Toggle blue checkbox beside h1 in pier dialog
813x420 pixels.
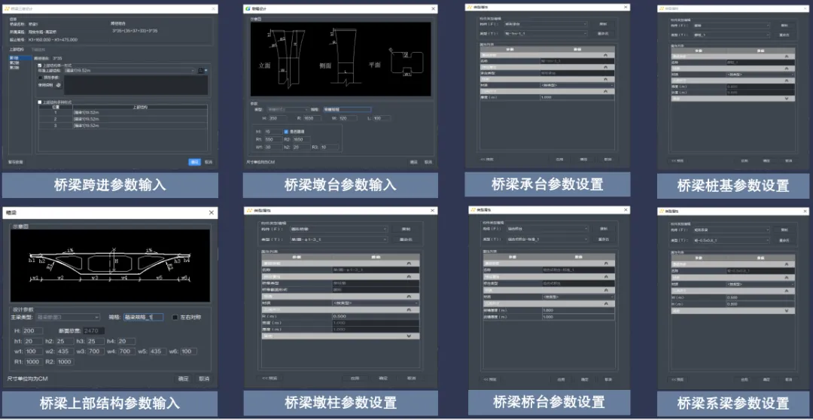click(286, 132)
